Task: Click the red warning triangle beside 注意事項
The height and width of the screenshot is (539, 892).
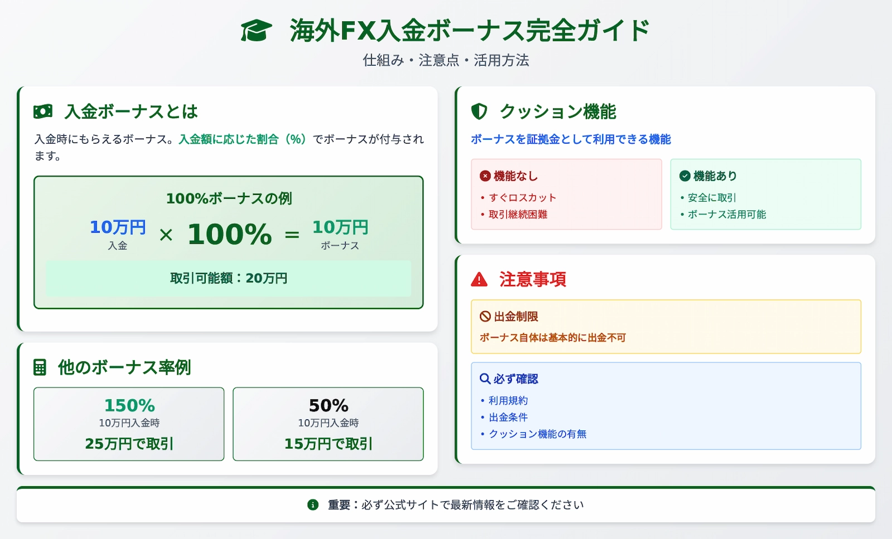Action: [x=480, y=280]
